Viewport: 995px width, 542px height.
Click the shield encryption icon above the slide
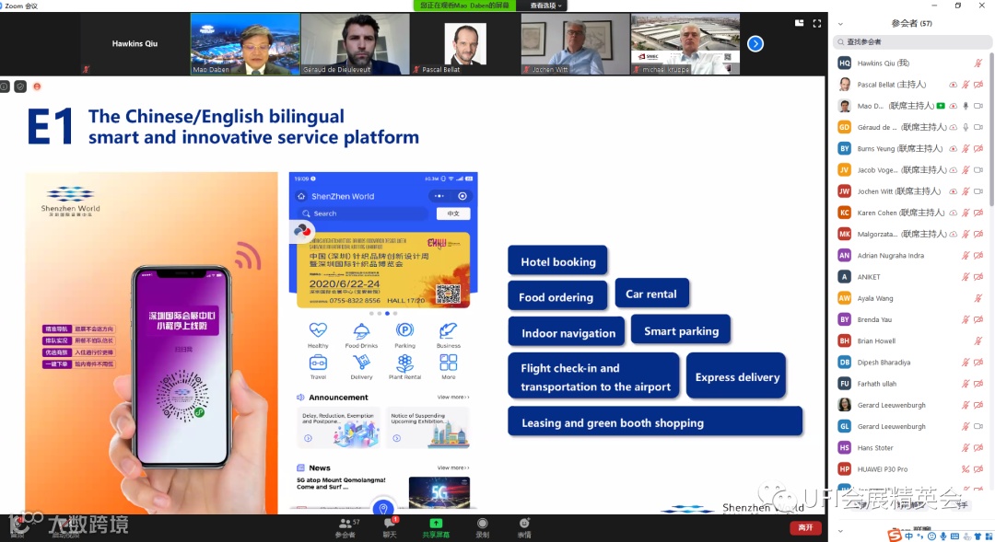click(x=20, y=86)
